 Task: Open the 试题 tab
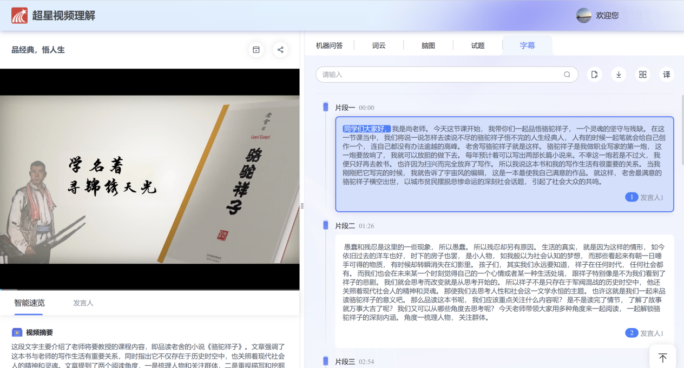(x=478, y=45)
